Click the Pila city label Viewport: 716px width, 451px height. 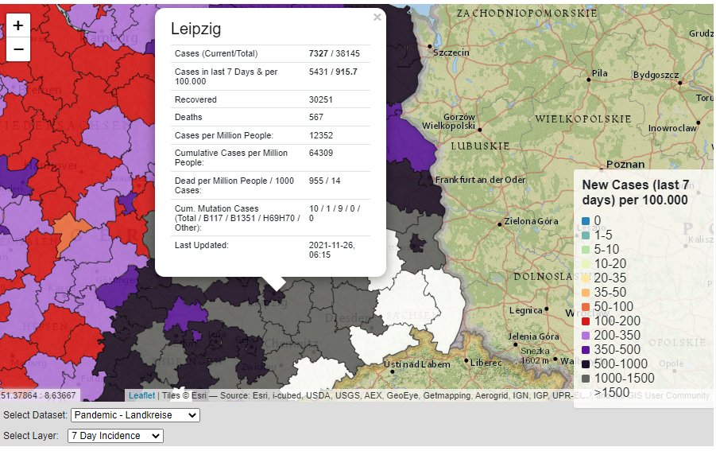pos(599,73)
